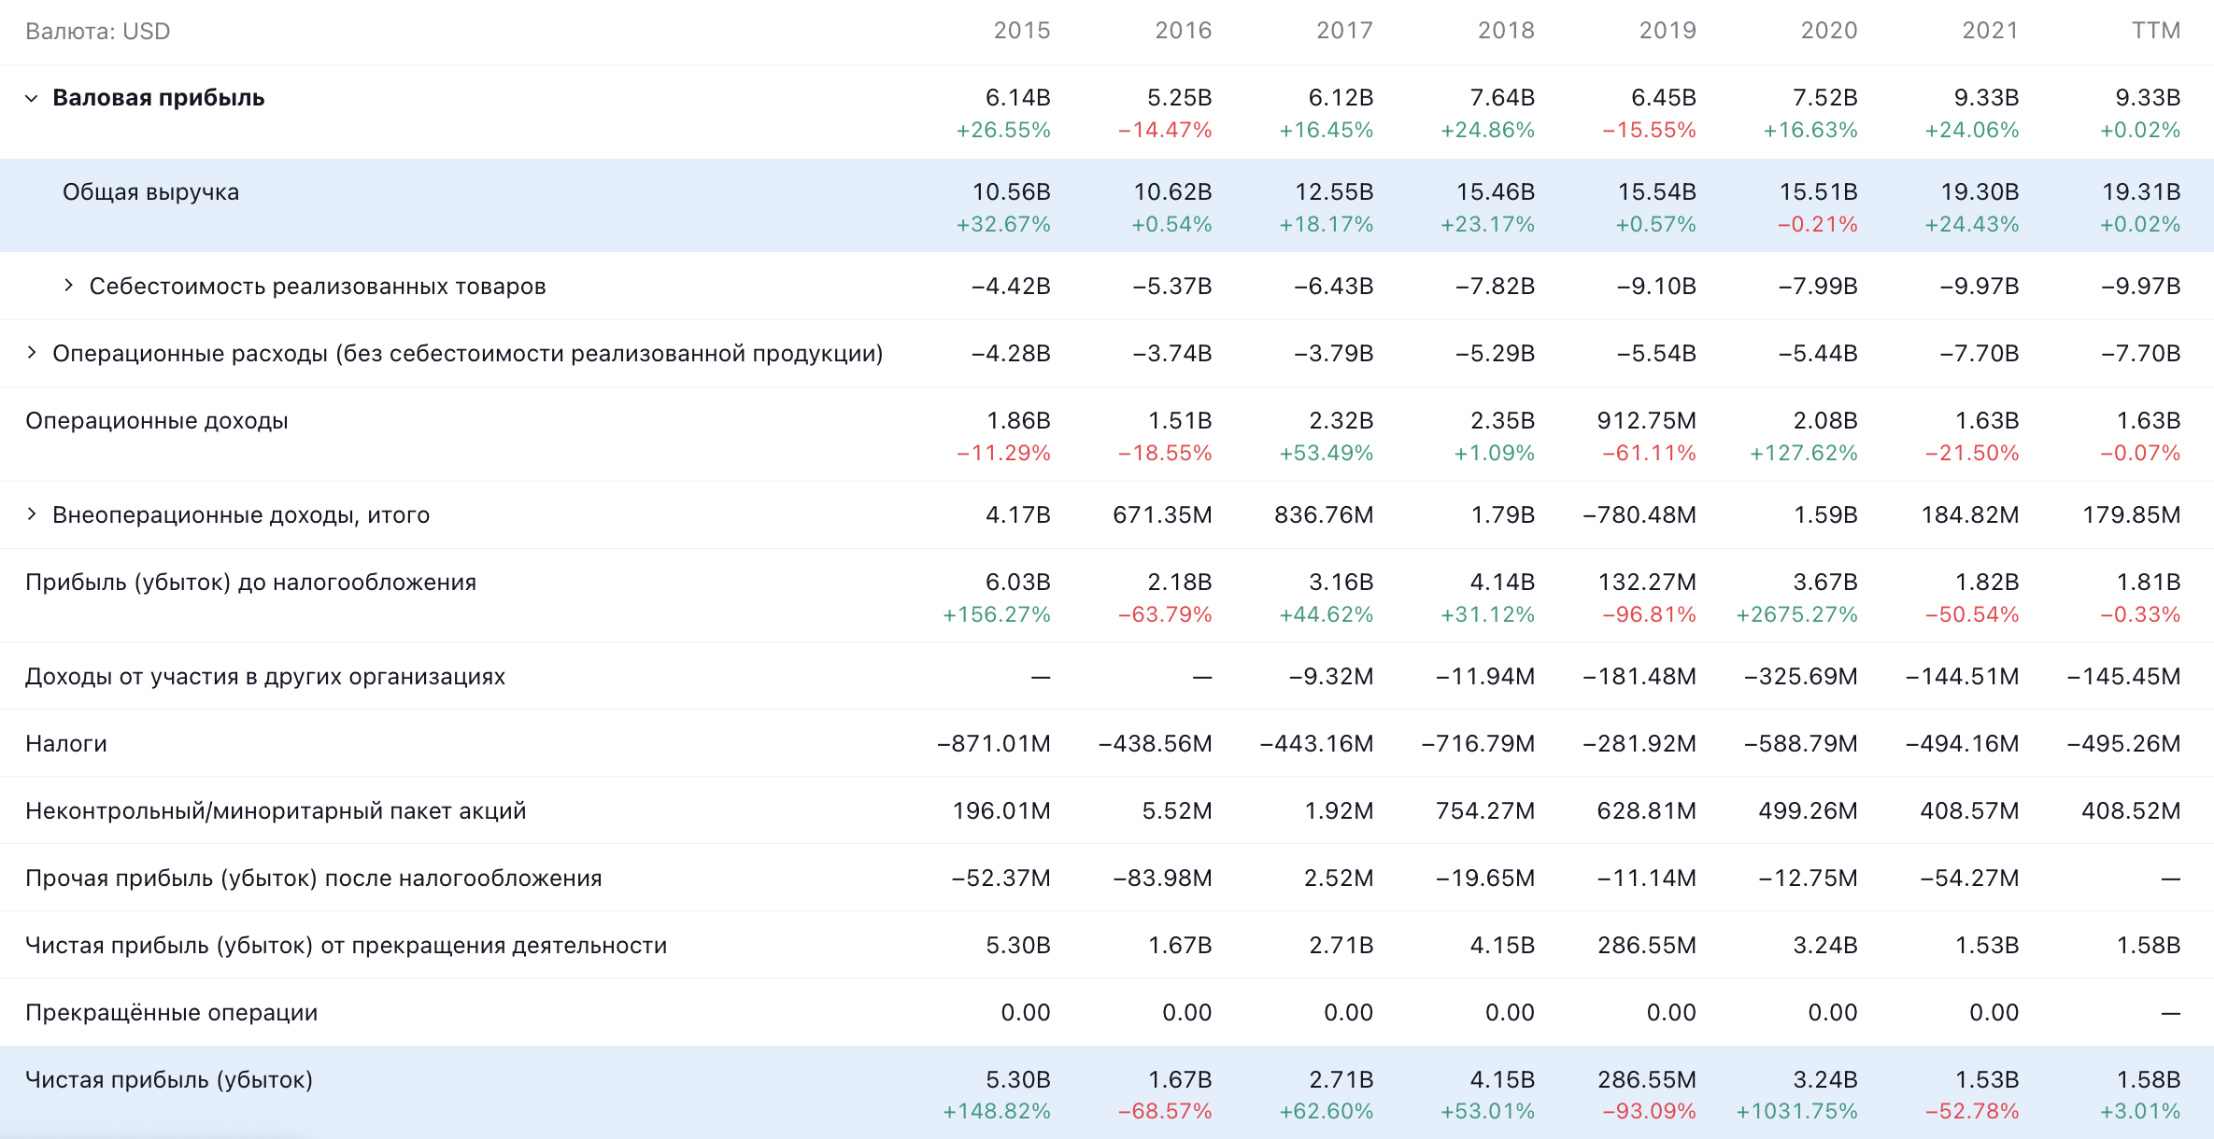Click gross profit value 6.14B for 2015
The image size is (2214, 1139).
(x=1018, y=98)
